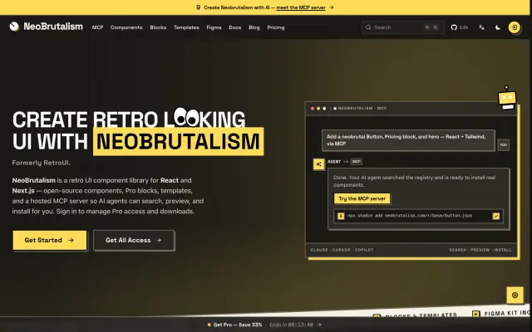Click the Get Started button

tap(50, 240)
